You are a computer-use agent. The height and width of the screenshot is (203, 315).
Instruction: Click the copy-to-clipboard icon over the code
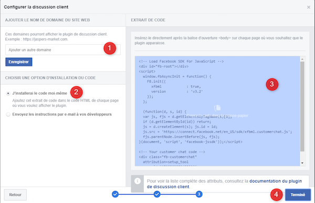pos(217,108)
